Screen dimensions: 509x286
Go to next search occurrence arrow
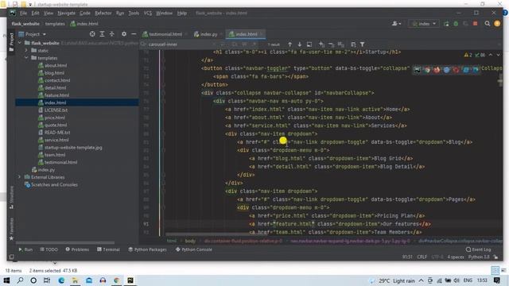pyautogui.click(x=300, y=44)
